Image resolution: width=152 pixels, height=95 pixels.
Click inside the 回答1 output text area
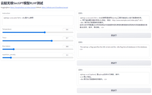114,22
